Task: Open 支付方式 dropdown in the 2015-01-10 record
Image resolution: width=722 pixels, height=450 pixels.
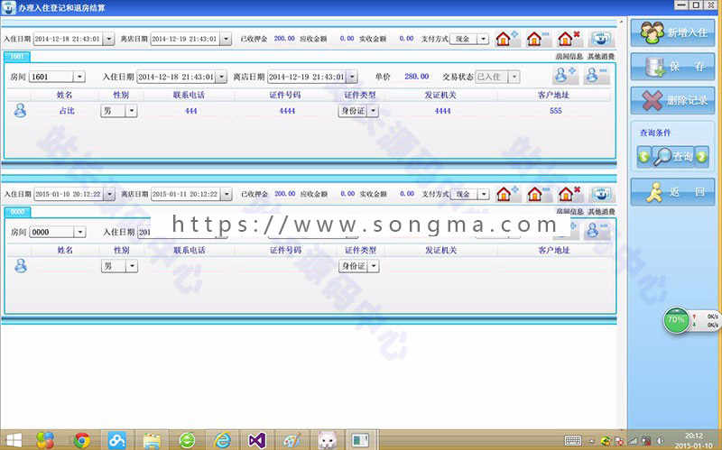Action: point(484,194)
